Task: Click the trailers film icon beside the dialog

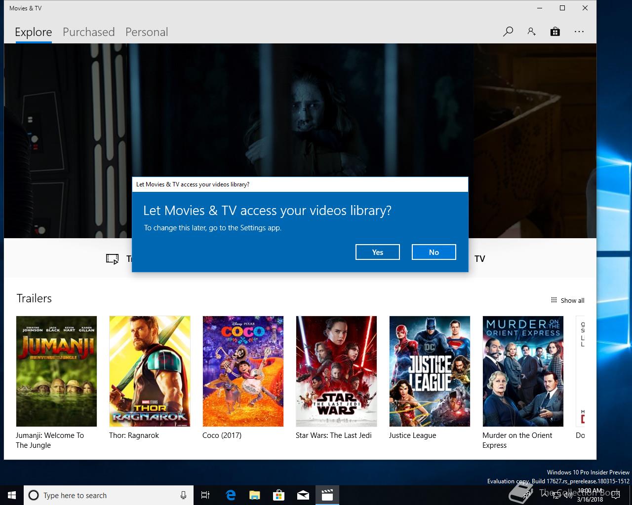Action: [112, 259]
